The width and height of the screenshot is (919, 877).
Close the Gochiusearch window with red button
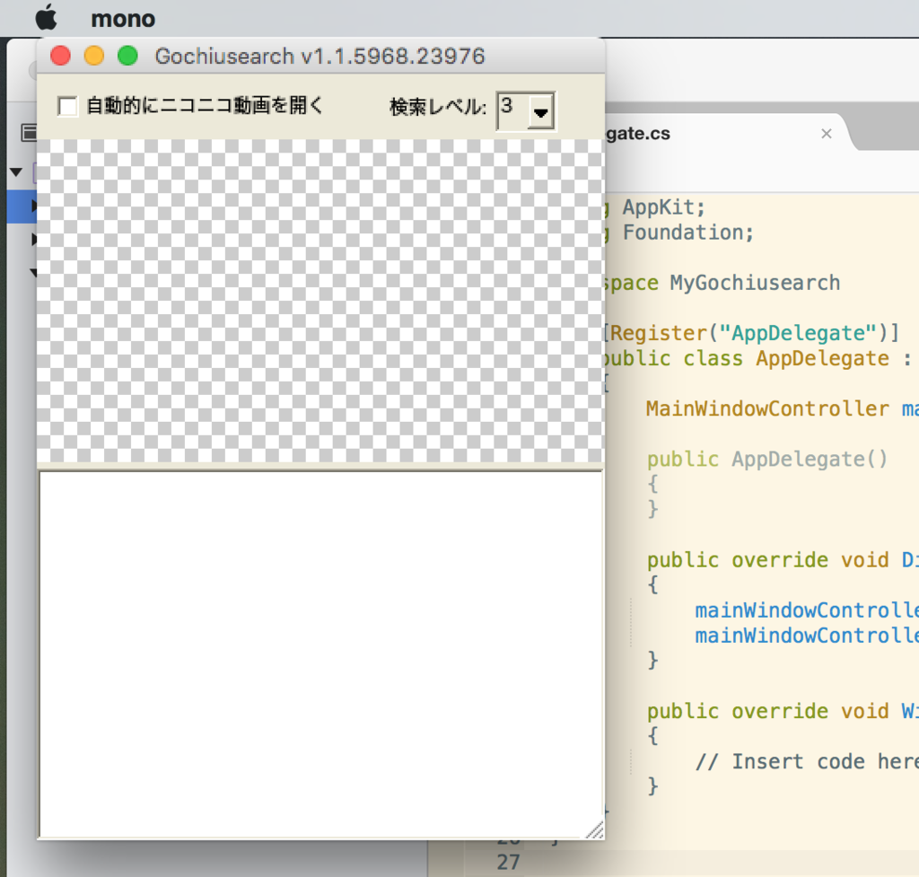coord(60,56)
